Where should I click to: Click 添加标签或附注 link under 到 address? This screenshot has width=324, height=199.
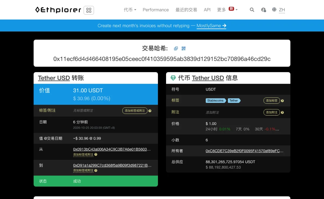click(x=83, y=170)
